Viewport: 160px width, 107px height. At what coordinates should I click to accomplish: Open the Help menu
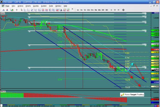click(x=65, y=6)
